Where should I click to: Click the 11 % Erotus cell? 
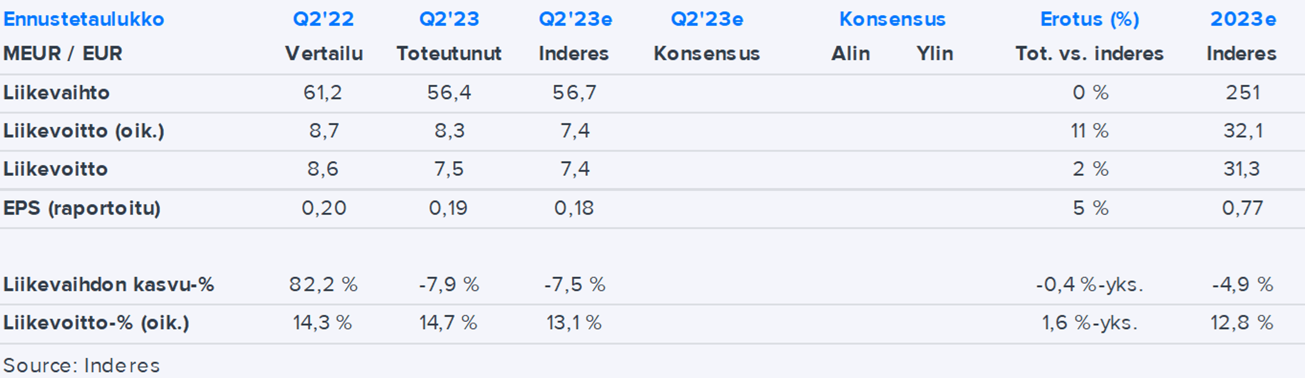pos(1089,131)
